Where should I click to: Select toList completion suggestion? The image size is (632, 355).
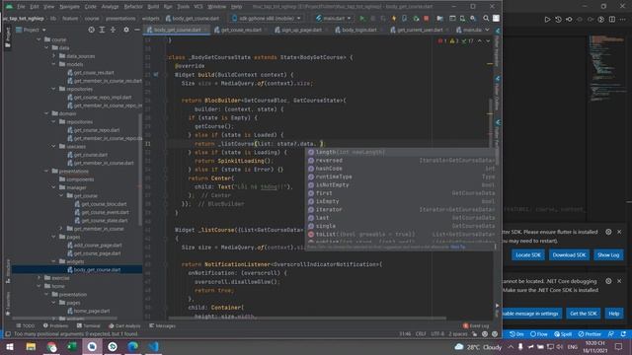coord(401,234)
